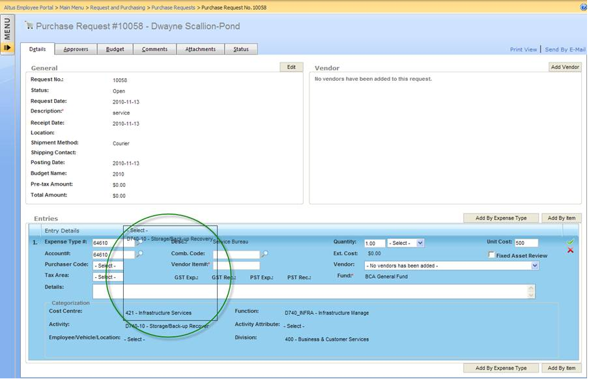Click the Function D740_INFRA value

point(326,313)
